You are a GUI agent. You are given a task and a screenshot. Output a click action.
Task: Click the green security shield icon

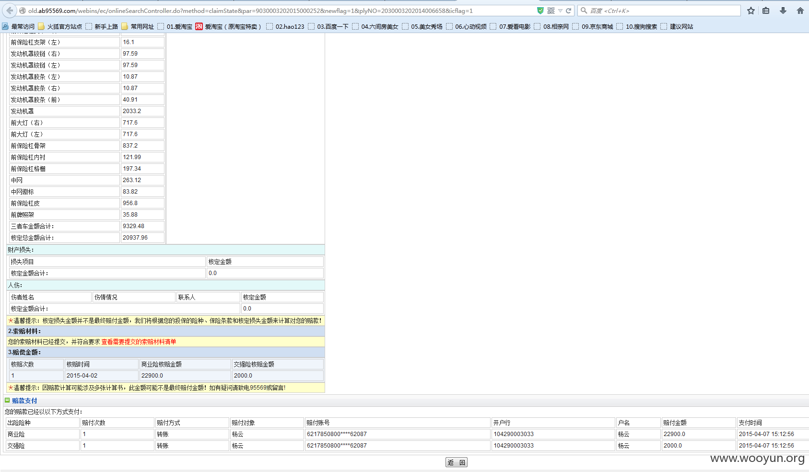(540, 11)
